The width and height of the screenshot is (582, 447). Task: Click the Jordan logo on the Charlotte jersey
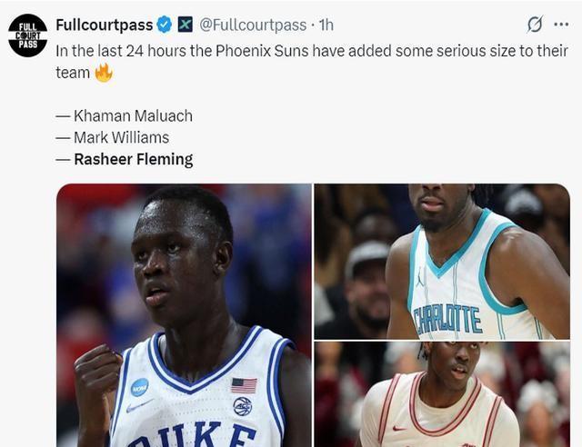(x=420, y=277)
